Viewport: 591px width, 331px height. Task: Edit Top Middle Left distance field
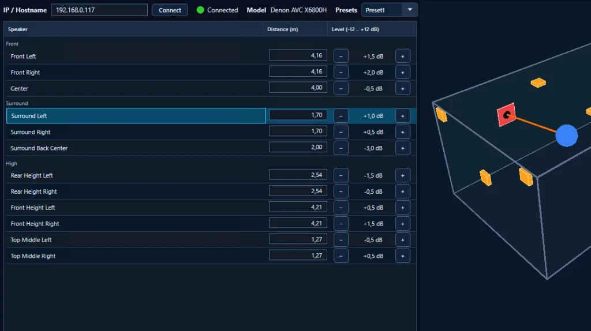point(298,239)
